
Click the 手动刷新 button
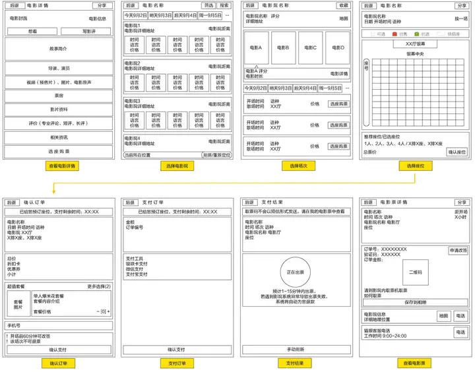click(296, 350)
